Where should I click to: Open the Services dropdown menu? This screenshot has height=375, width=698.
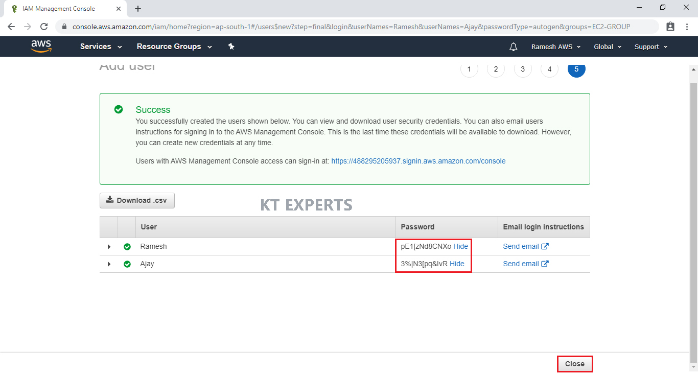tap(101, 46)
